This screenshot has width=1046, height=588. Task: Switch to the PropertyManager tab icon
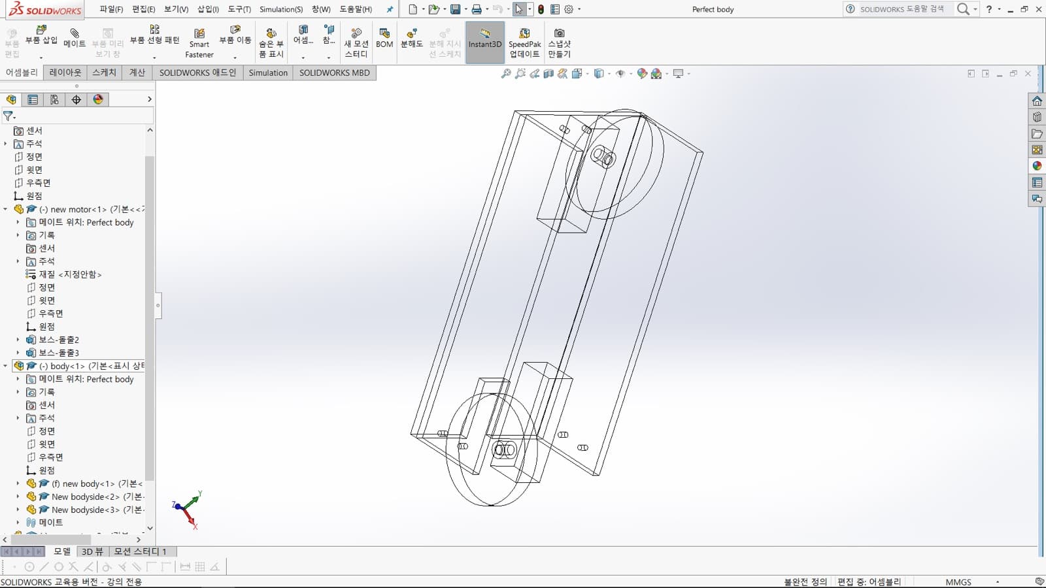(33, 99)
